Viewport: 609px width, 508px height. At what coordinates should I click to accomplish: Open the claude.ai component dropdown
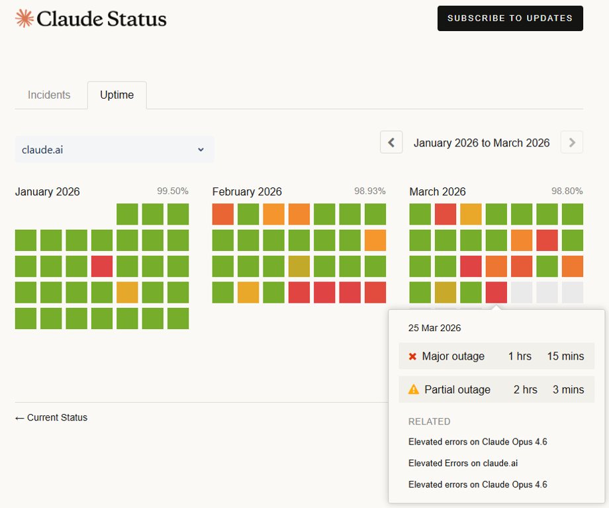coord(115,150)
